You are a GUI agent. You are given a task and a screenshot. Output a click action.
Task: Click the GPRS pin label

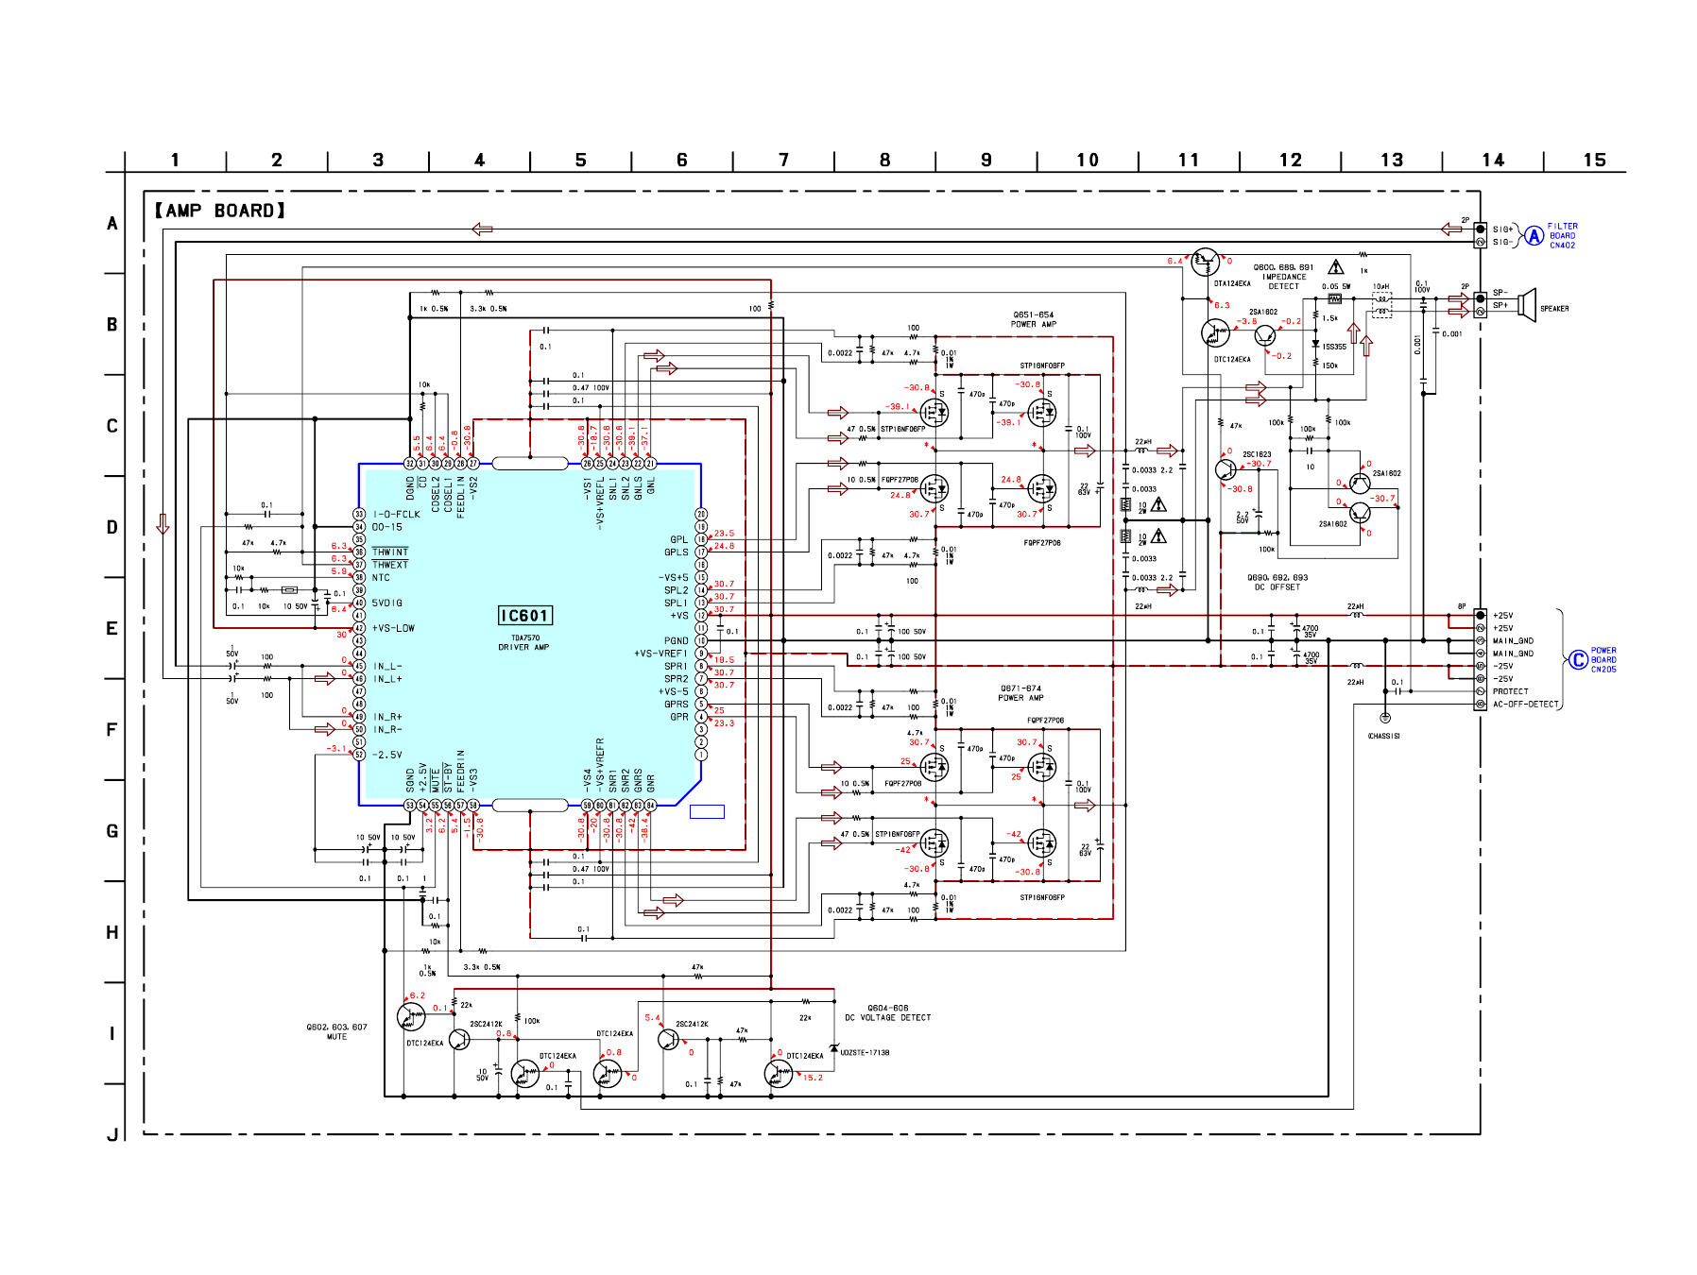[x=677, y=704]
